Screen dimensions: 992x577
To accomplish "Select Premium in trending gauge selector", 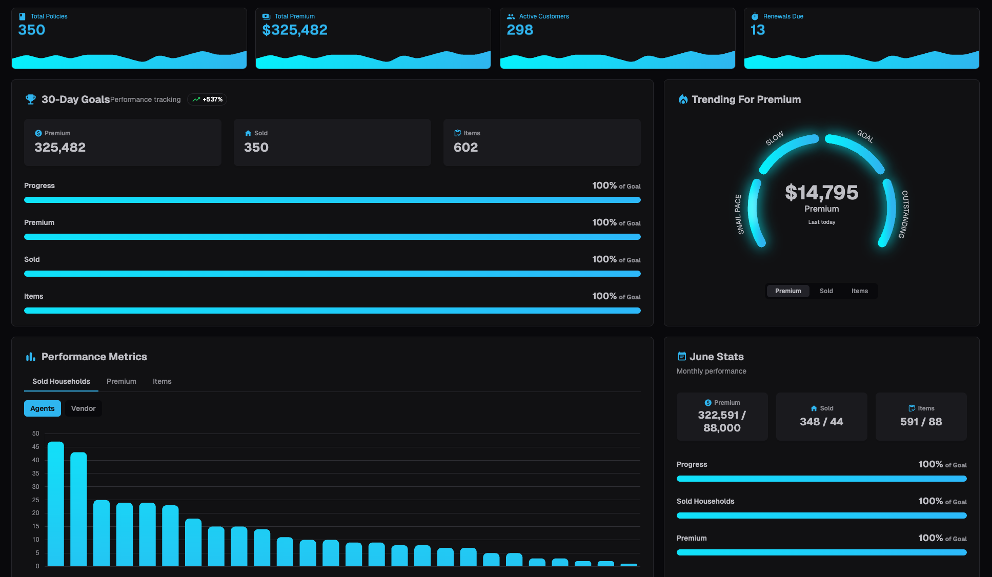I will [787, 291].
